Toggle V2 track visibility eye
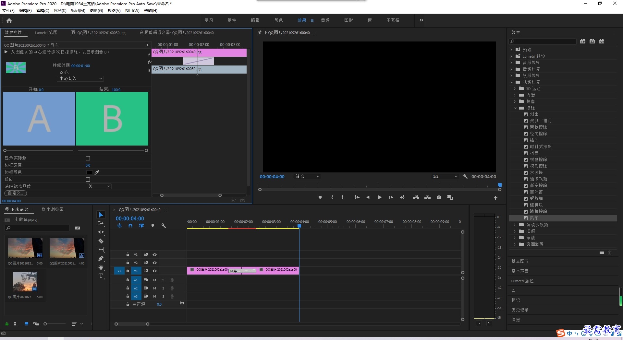The width and height of the screenshot is (623, 340). [155, 263]
